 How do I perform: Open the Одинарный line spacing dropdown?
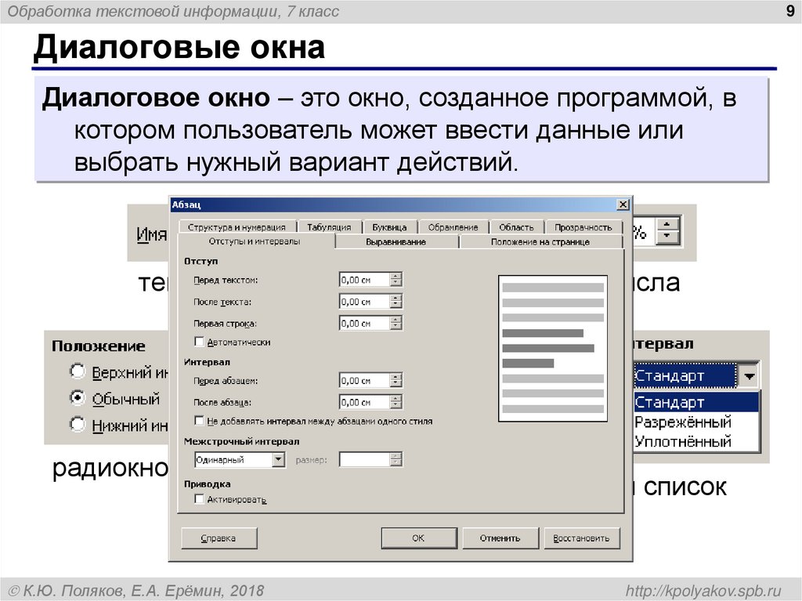pos(278,460)
